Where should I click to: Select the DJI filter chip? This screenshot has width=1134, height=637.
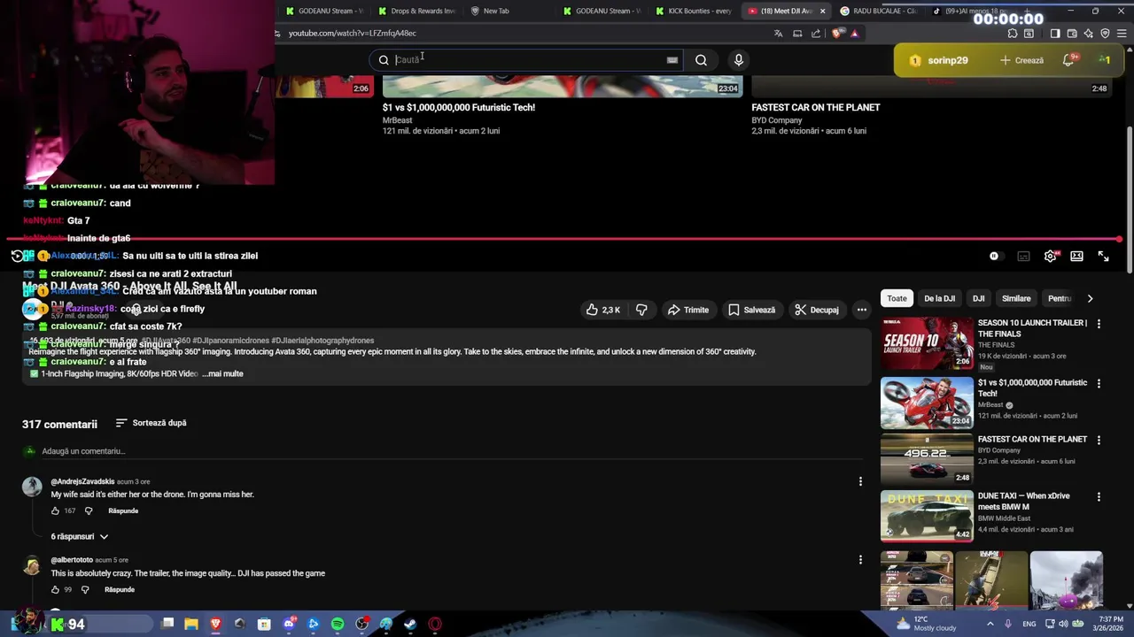point(978,298)
